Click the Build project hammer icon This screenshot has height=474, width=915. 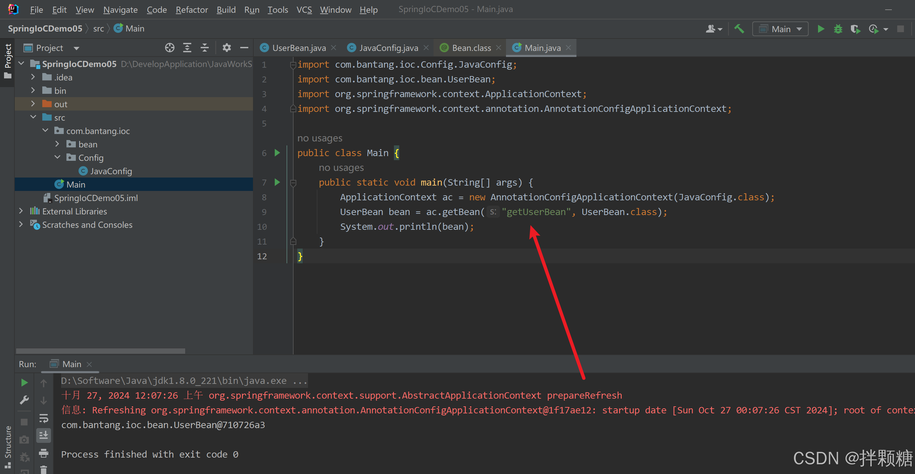tap(739, 29)
